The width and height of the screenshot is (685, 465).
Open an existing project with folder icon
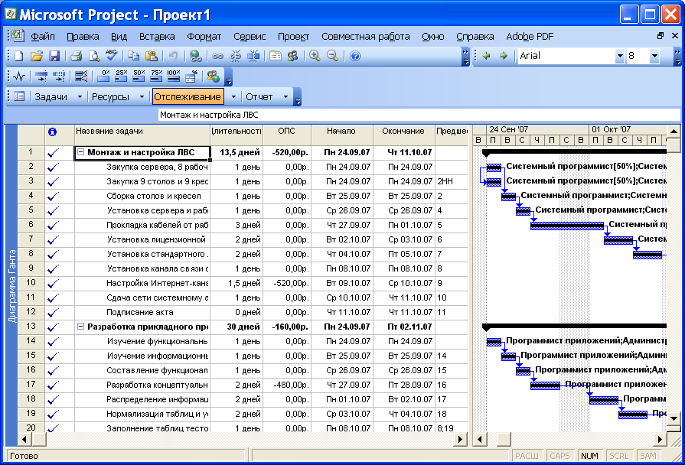37,56
